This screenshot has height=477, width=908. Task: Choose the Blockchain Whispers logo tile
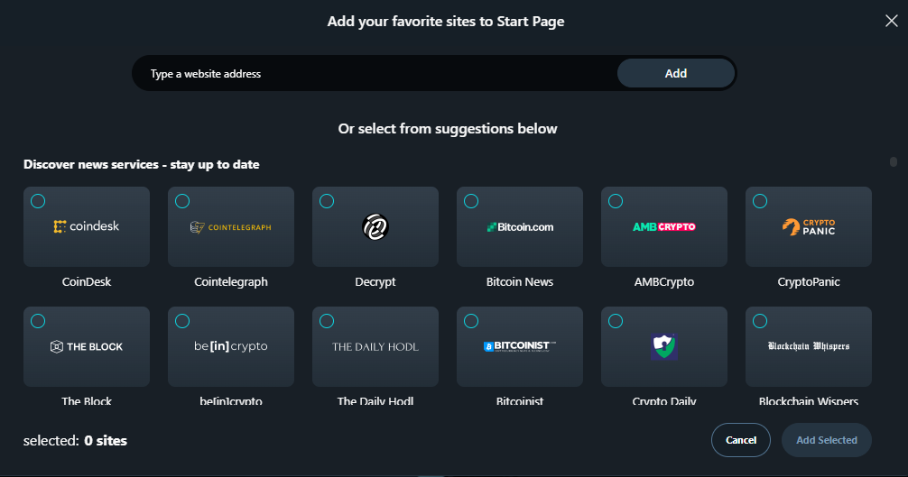click(x=809, y=346)
